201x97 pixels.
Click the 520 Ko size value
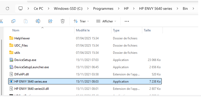click(x=156, y=74)
